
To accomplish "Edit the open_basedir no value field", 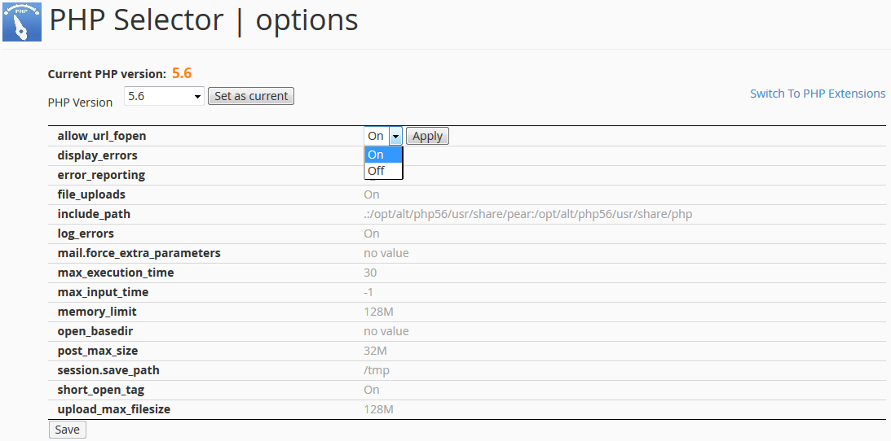I will 386,331.
